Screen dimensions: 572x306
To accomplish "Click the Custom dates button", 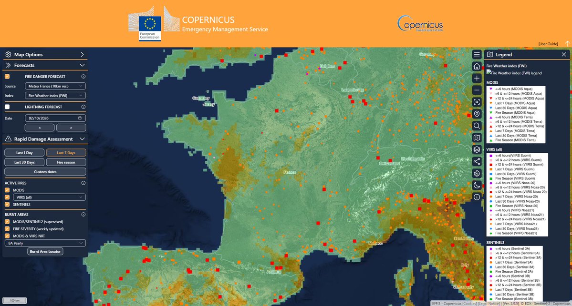I will pyautogui.click(x=45, y=172).
